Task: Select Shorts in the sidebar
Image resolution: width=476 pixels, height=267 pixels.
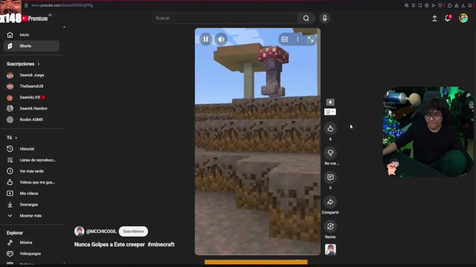Action: click(x=32, y=46)
